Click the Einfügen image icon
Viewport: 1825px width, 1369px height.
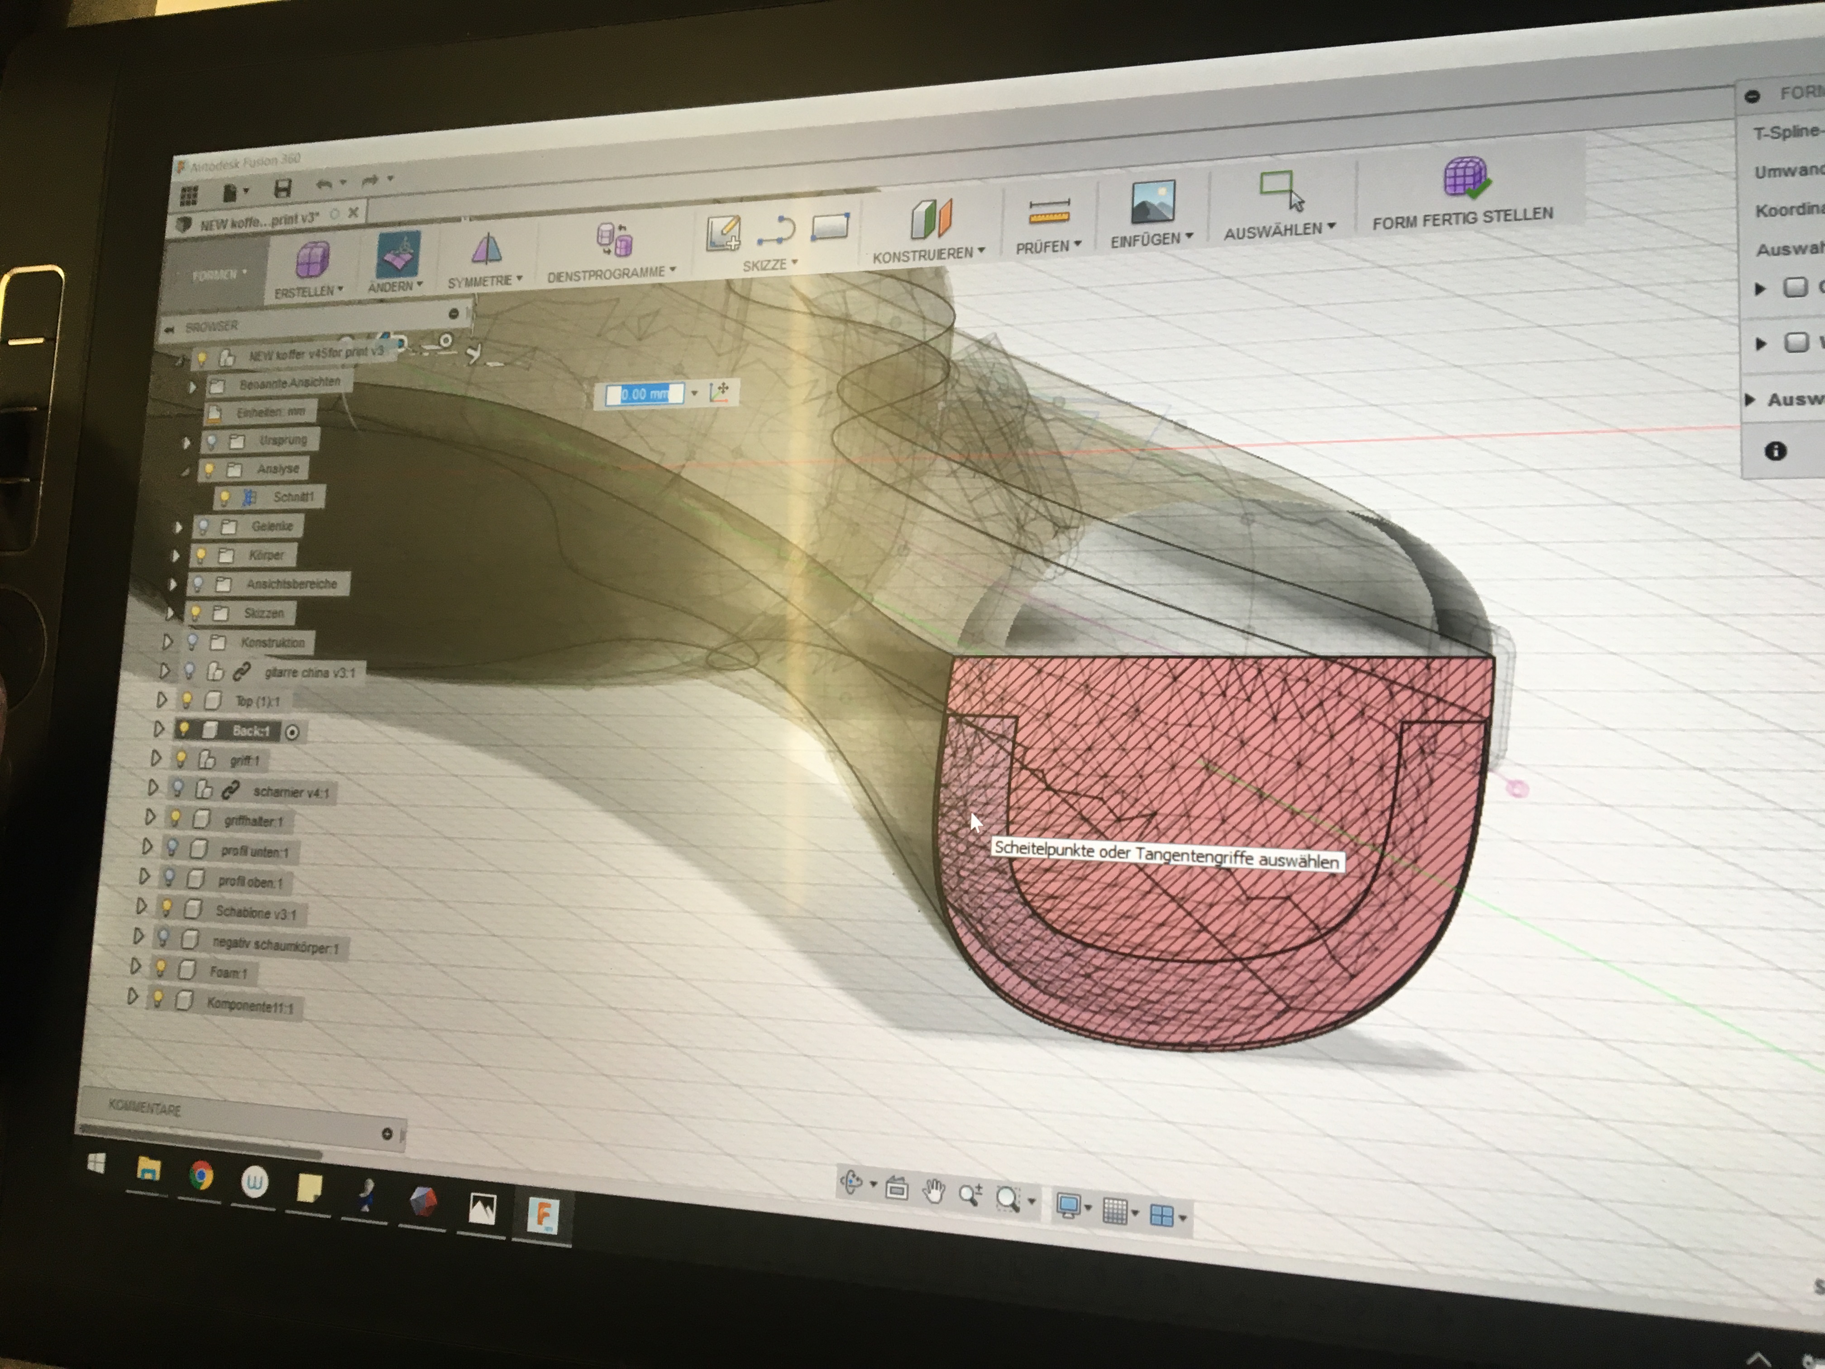[x=1152, y=202]
